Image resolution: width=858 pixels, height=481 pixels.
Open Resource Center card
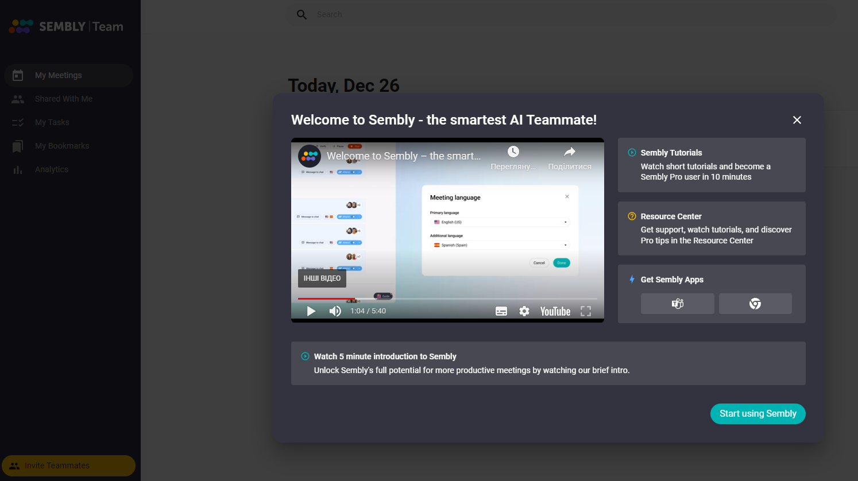712,228
